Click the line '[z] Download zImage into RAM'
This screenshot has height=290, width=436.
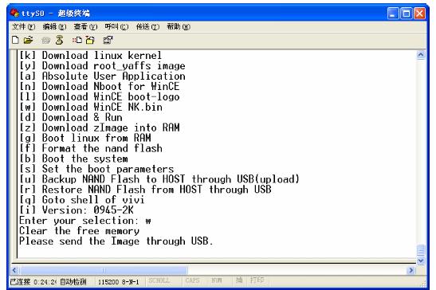100,127
